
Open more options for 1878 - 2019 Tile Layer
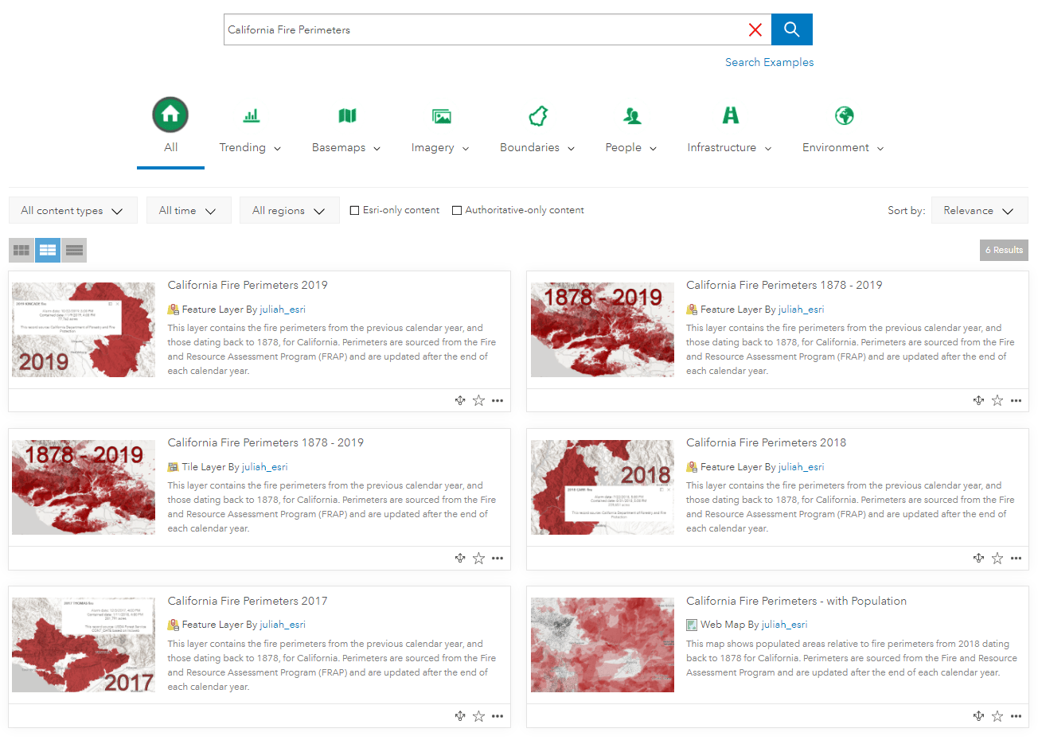(x=498, y=558)
